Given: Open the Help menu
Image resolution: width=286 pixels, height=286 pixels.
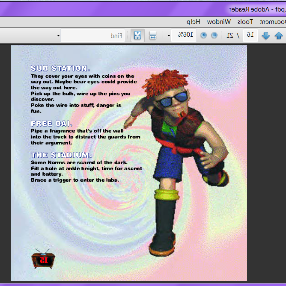Looking at the screenshot, I should click(x=194, y=22).
